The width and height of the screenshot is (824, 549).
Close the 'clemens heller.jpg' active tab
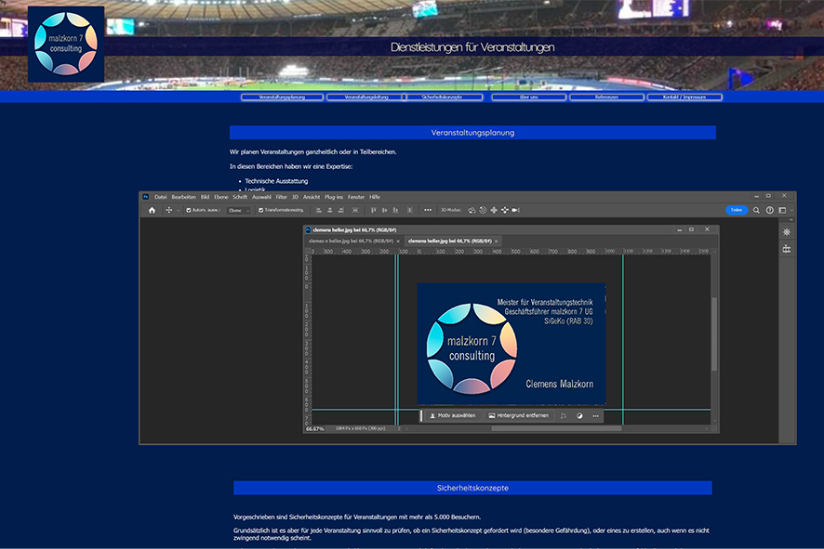pos(497,241)
